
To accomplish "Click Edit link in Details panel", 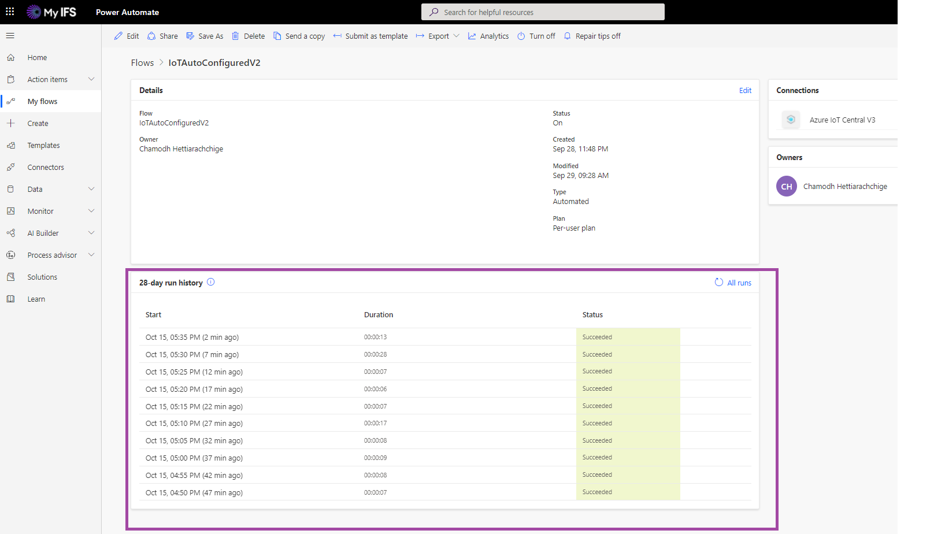I will pos(745,90).
